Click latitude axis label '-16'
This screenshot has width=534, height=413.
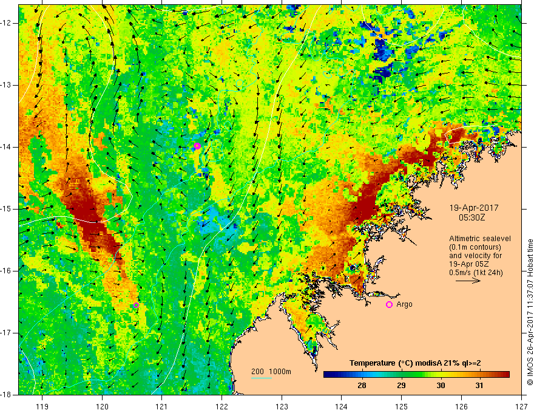(7, 271)
